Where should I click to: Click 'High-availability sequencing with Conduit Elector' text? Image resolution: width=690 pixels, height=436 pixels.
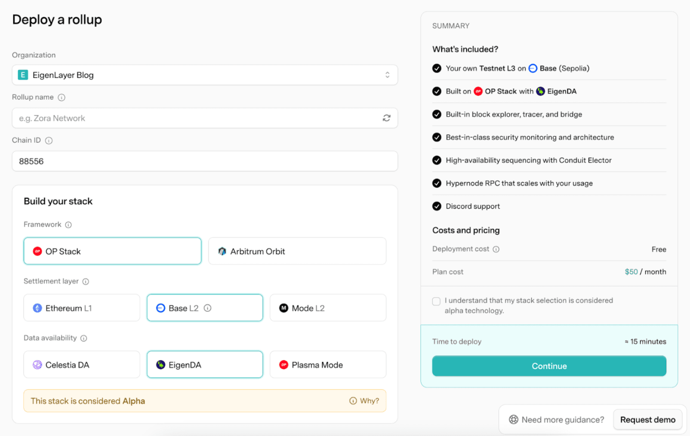(529, 160)
